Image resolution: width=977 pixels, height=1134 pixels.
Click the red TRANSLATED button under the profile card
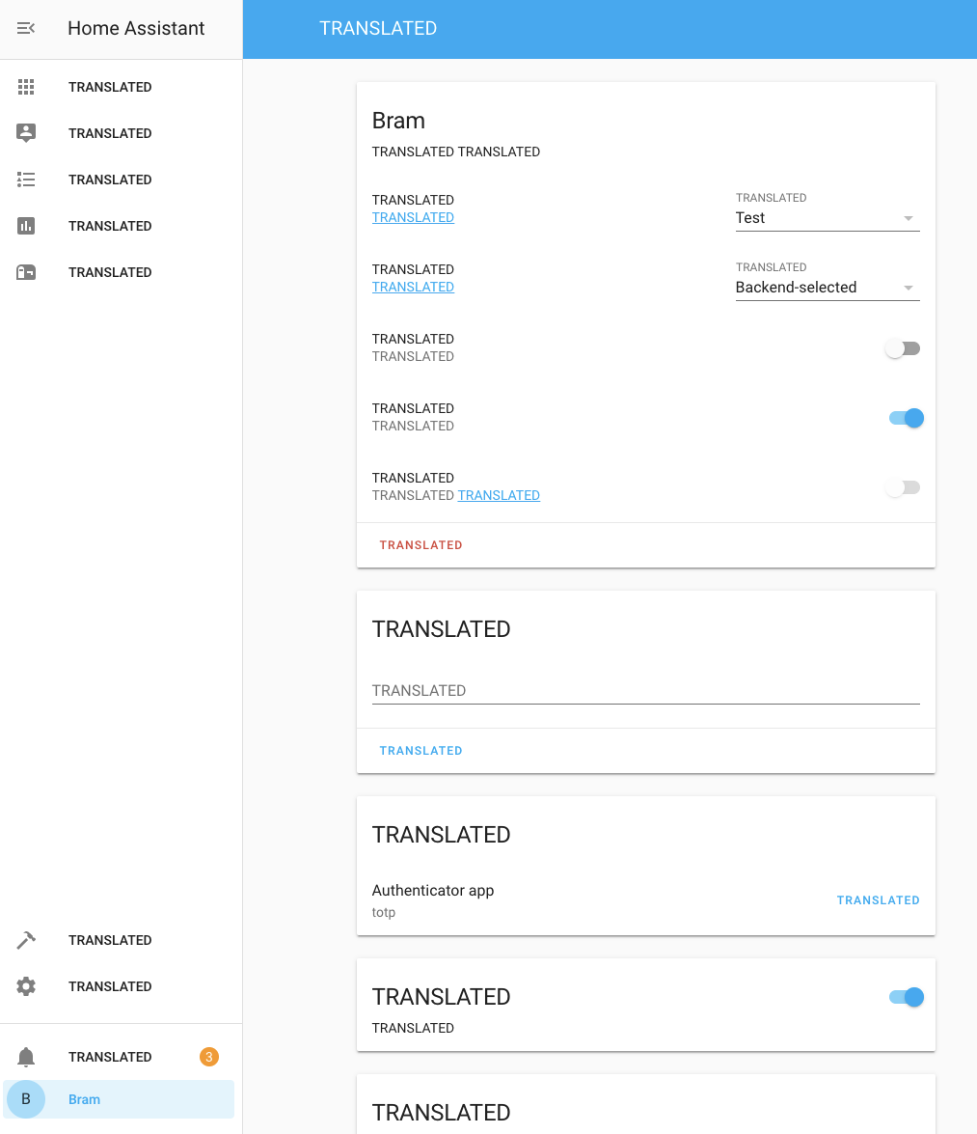coord(421,544)
